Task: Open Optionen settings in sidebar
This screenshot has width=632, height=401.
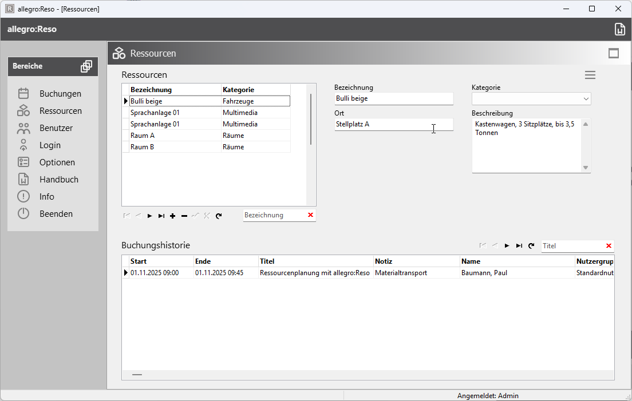Action: pos(57,162)
